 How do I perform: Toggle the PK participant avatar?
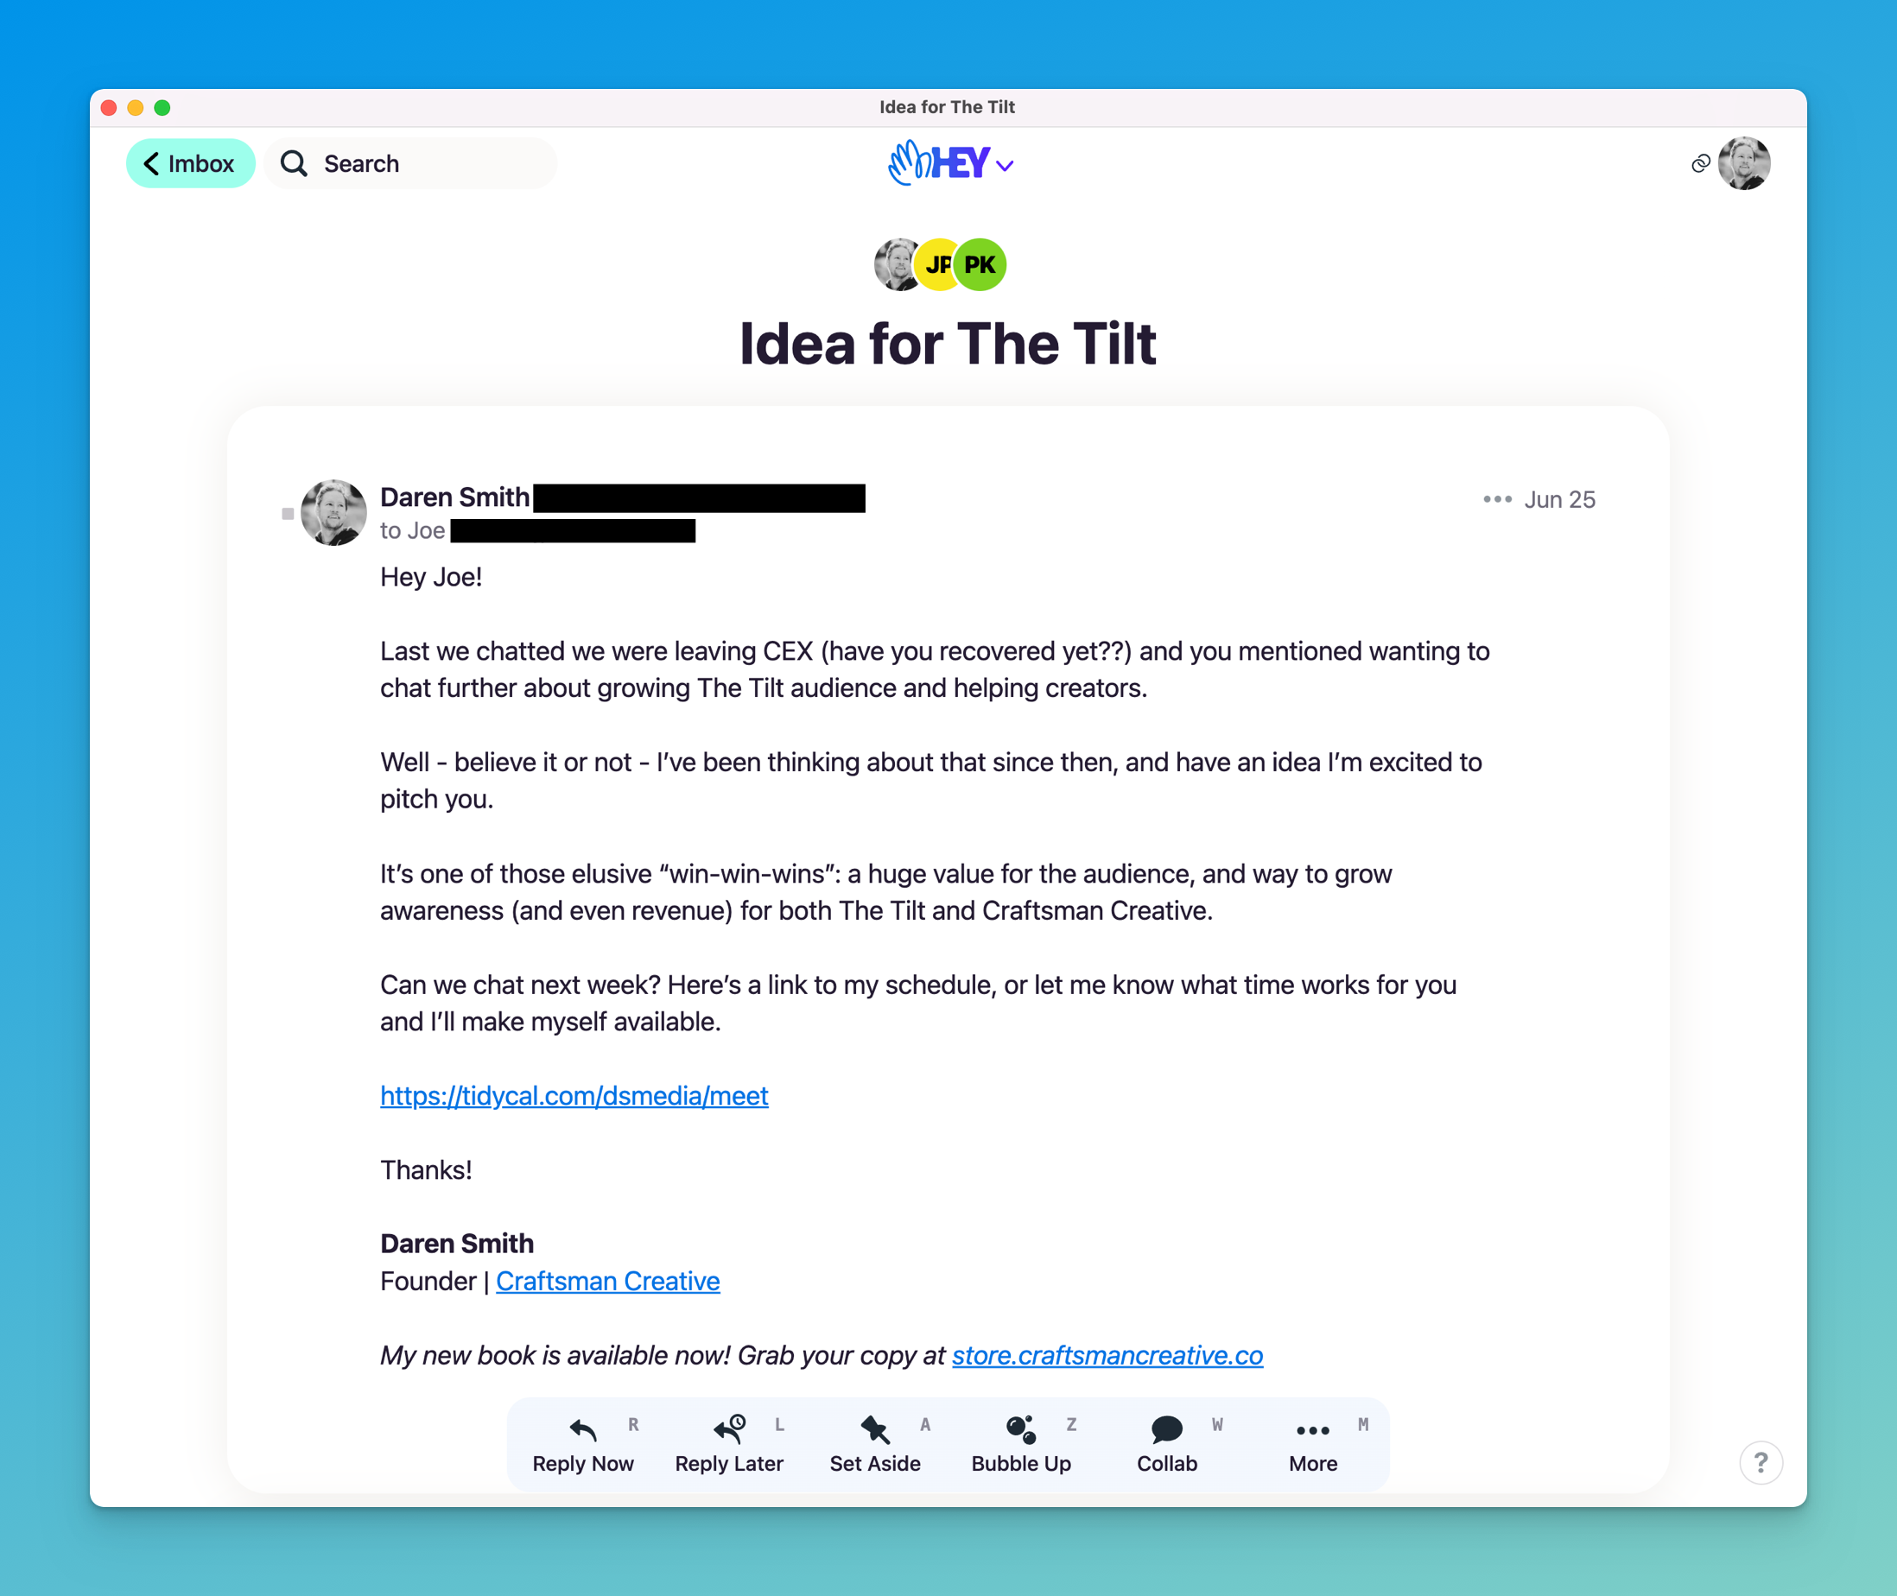tap(980, 264)
